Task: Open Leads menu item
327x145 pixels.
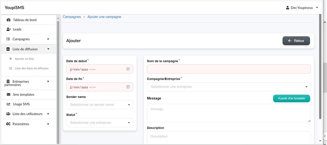Action: (29, 29)
